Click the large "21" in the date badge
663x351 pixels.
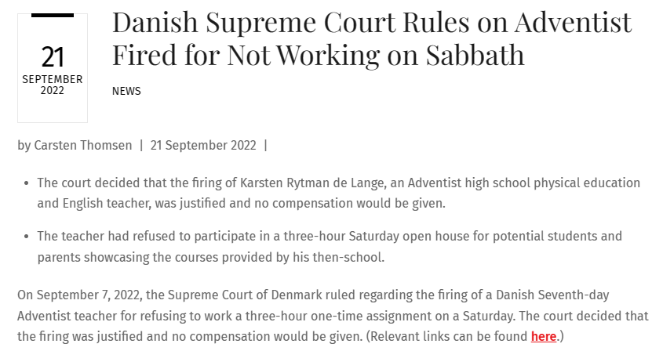click(x=53, y=57)
